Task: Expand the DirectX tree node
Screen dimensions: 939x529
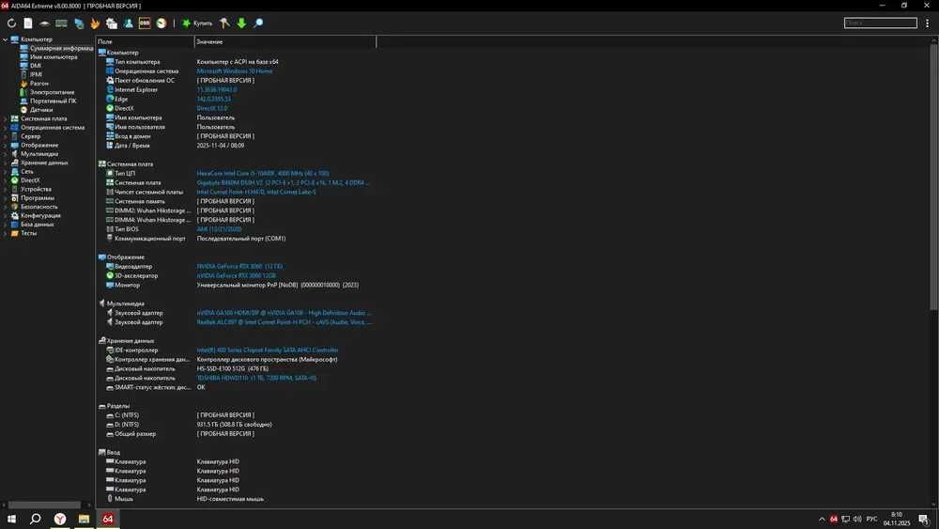Action: click(x=6, y=180)
